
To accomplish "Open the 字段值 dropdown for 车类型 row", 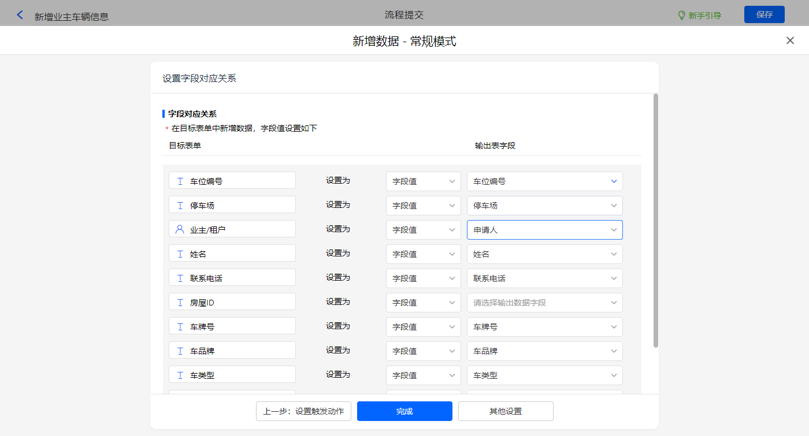I will (423, 375).
